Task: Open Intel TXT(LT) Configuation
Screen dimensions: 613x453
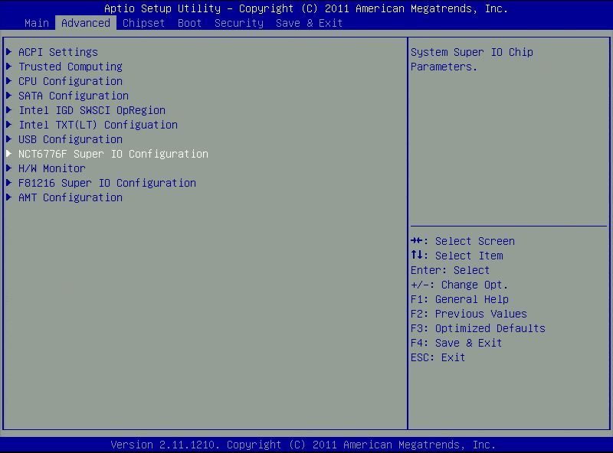Action: [95, 125]
